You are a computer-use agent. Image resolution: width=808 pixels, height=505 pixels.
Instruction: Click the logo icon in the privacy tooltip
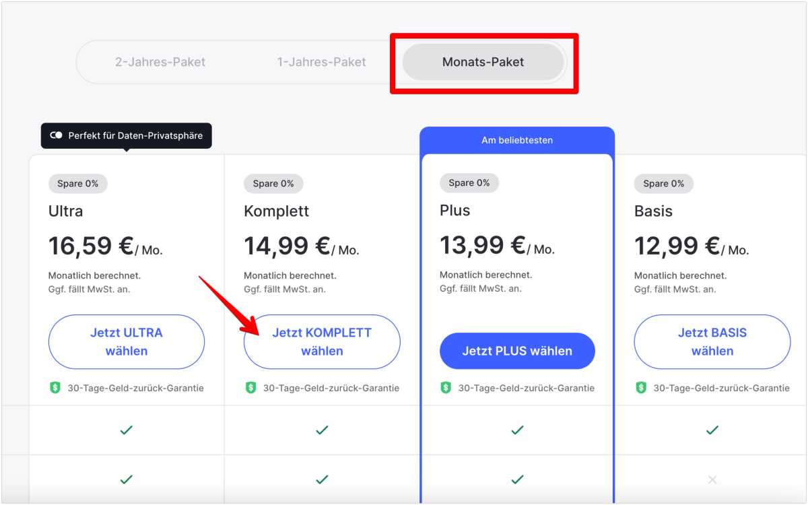(x=57, y=136)
